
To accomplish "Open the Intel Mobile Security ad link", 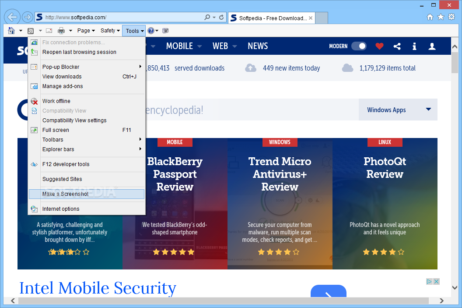I will [98, 288].
